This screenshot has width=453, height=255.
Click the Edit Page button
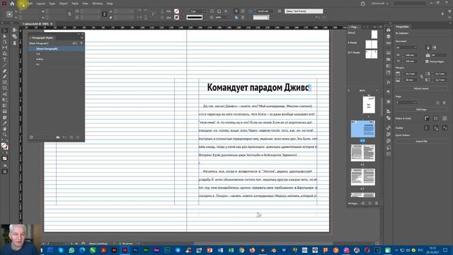(x=421, y=110)
